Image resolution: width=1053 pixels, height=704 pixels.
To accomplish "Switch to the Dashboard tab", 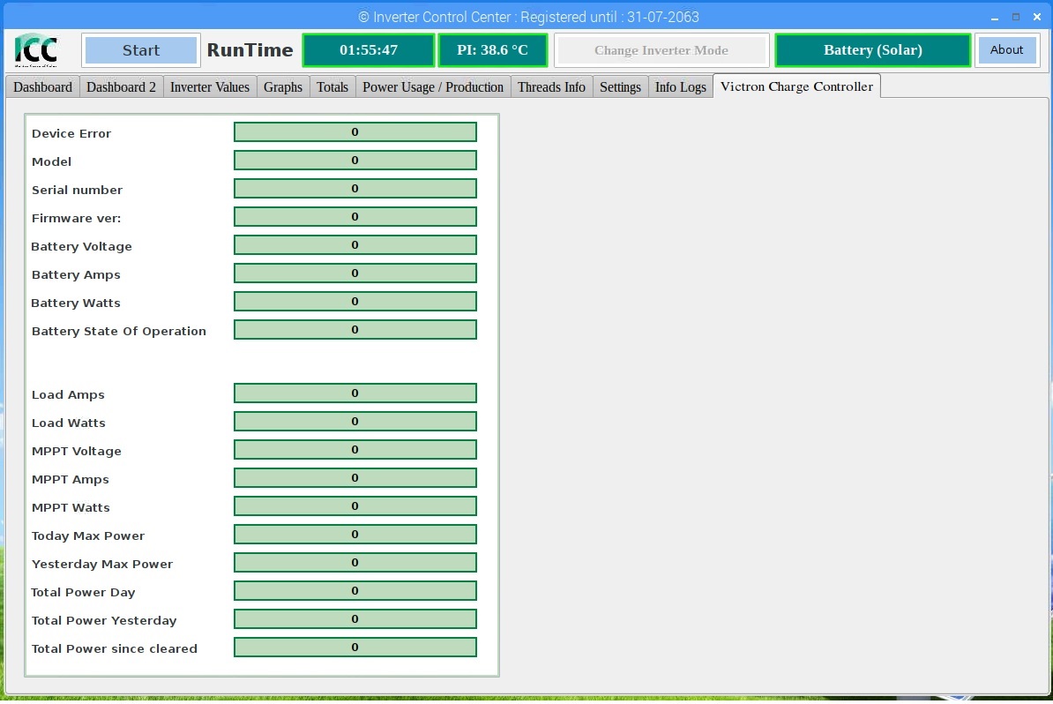I will [x=43, y=86].
